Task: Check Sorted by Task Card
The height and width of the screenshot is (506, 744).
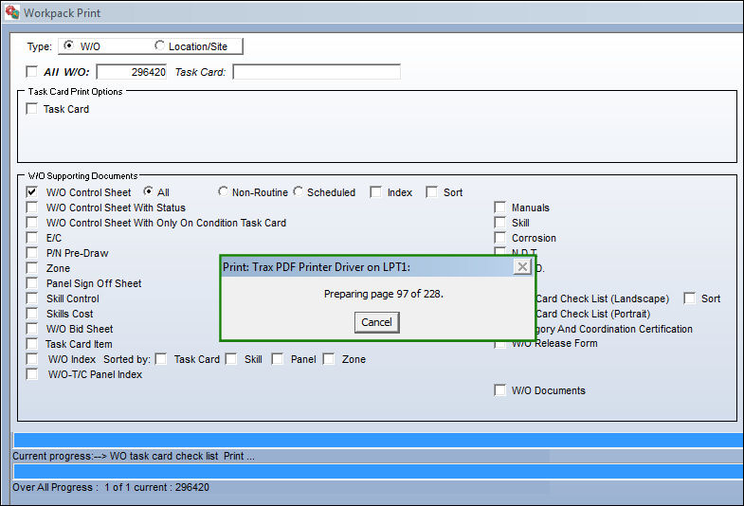Action: (161, 359)
